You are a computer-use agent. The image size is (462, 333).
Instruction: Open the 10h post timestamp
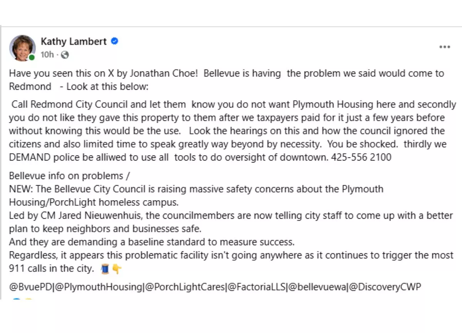tap(47, 55)
